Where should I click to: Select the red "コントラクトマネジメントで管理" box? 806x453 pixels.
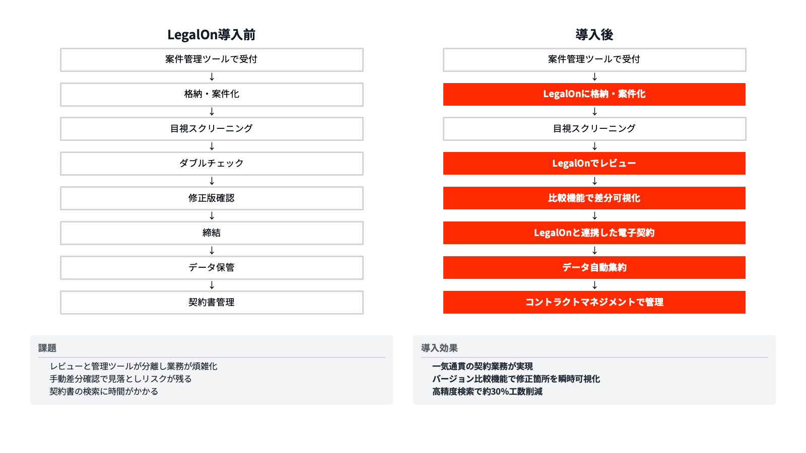pos(594,303)
